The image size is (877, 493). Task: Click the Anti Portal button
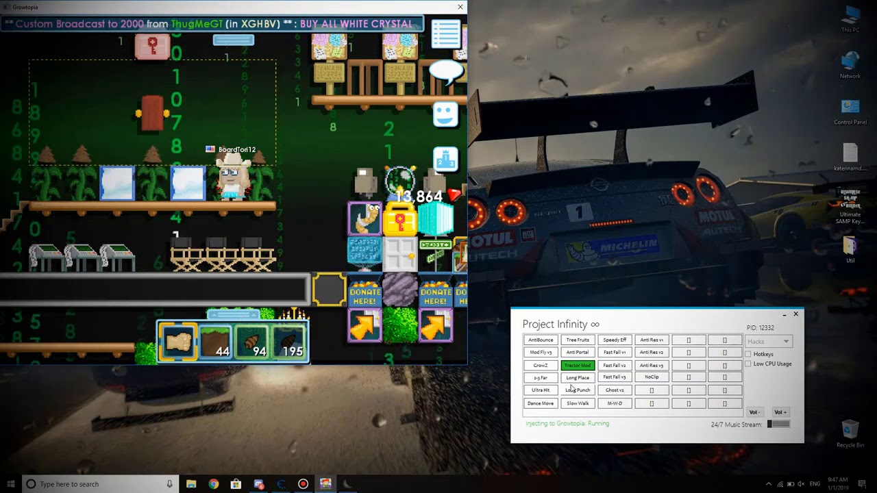(x=578, y=352)
